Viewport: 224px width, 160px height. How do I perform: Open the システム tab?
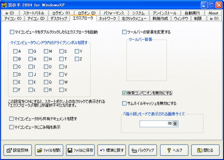pos(138,13)
